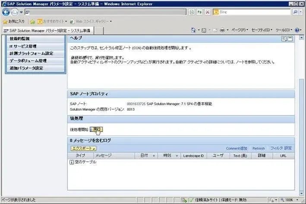
Task: Collapse the ヘルプ panel with minimize icon
Action: point(290,38)
